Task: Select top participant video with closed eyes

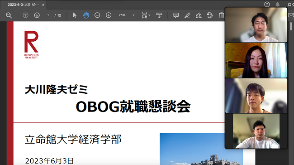Action: point(256,25)
